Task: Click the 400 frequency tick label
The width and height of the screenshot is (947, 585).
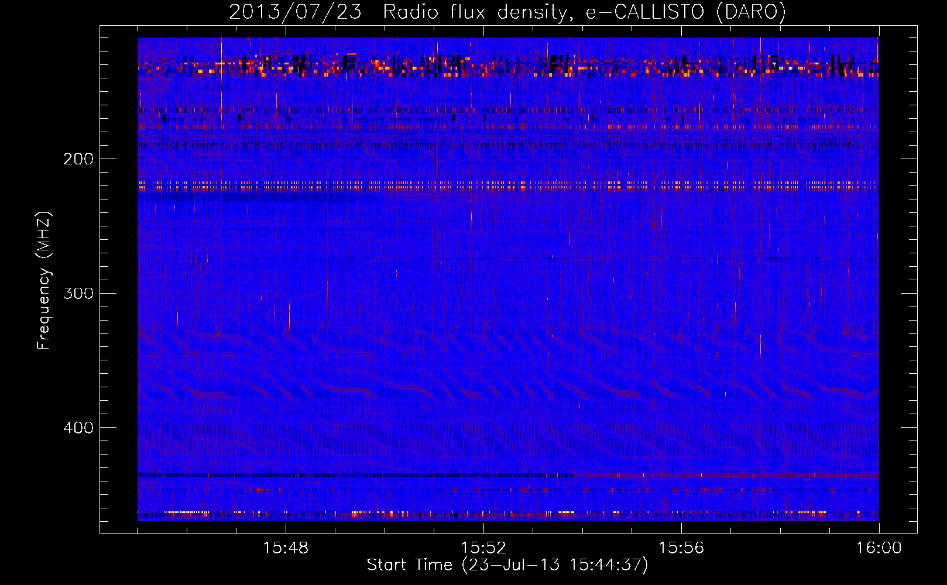Action: (x=78, y=428)
